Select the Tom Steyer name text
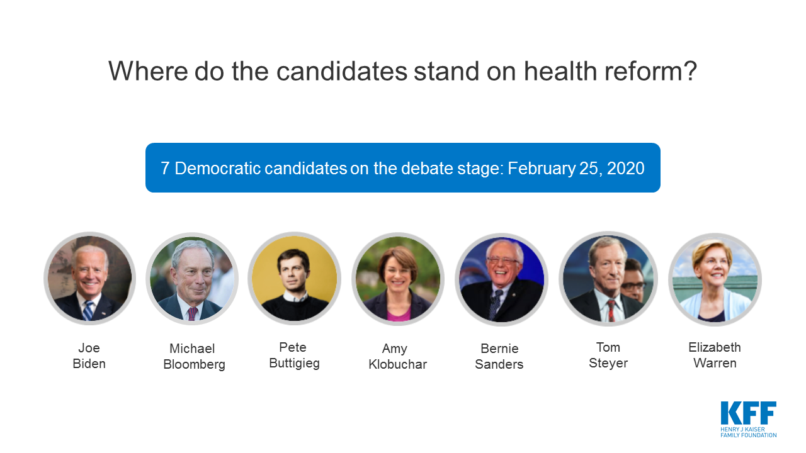The width and height of the screenshot is (806, 453). point(608,355)
